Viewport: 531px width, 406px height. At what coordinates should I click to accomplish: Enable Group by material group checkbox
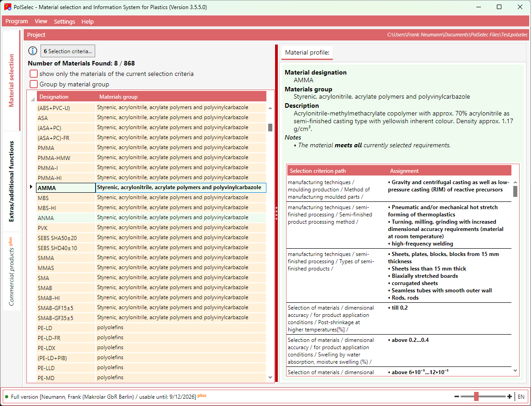pos(34,84)
